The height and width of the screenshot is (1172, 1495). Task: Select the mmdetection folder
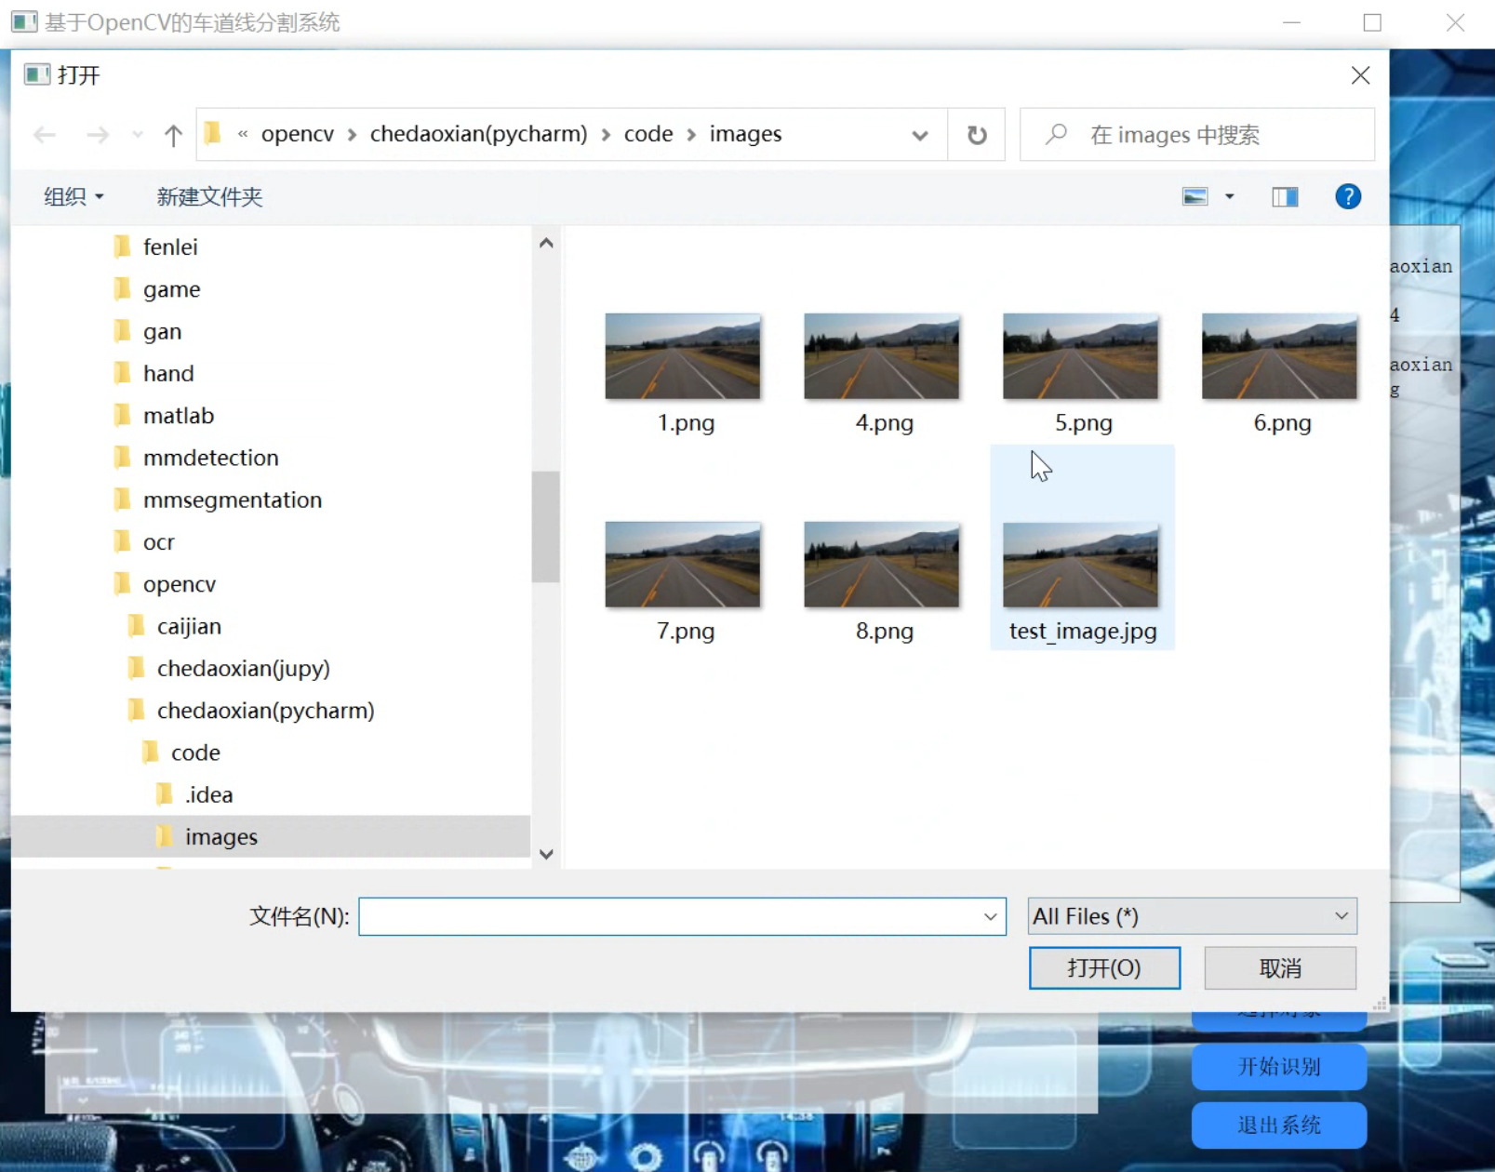pos(210,458)
